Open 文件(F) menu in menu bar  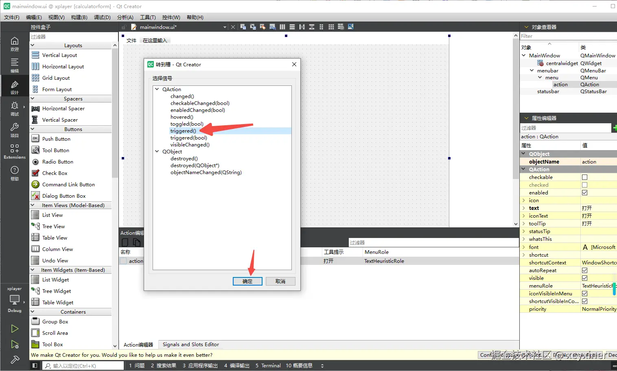click(x=12, y=17)
